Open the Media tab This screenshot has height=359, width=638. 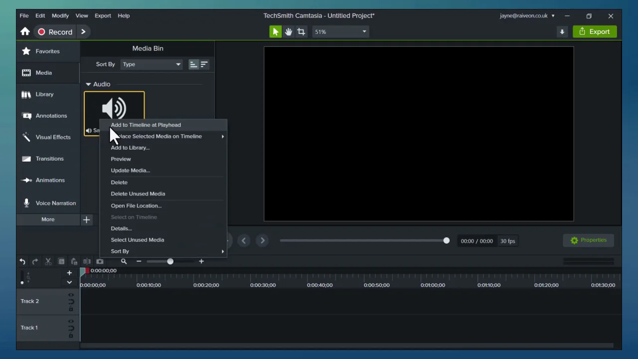48,73
